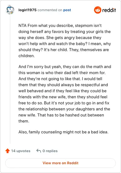
Task: Click the vertical thread line below avatar
Action: tap(10, 80)
